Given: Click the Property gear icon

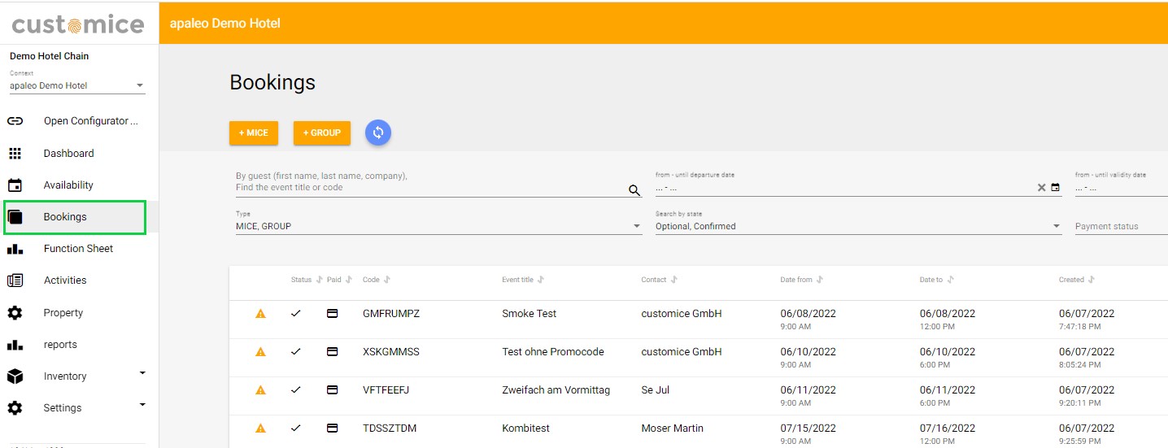Looking at the screenshot, I should click(x=15, y=312).
